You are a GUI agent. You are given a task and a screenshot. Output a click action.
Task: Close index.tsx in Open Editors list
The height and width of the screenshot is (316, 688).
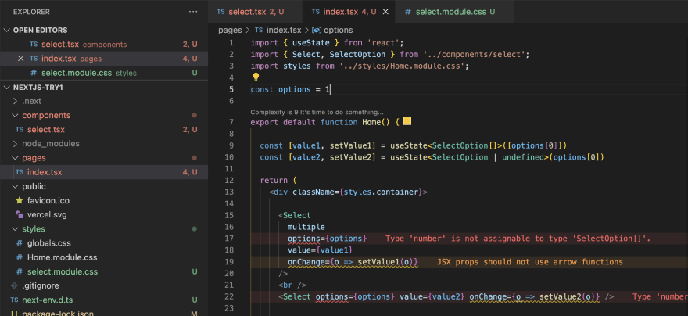[x=20, y=59]
